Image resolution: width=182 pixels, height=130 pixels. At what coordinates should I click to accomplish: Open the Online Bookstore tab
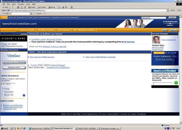[60, 17]
